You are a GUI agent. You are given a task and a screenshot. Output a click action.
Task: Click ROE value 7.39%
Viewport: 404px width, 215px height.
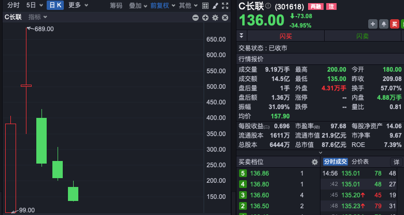pyautogui.click(x=393, y=145)
